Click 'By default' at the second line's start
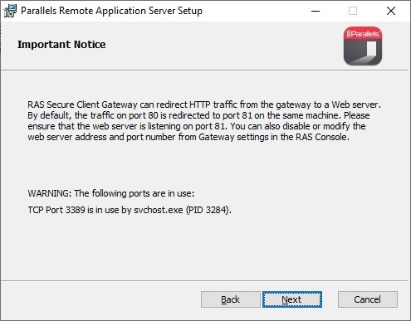The height and width of the screenshot is (321, 411). tap(49, 115)
